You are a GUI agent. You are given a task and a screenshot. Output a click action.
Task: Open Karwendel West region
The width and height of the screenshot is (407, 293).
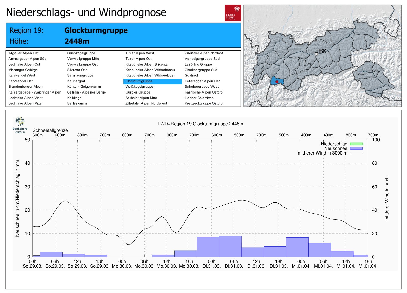click(x=22, y=75)
